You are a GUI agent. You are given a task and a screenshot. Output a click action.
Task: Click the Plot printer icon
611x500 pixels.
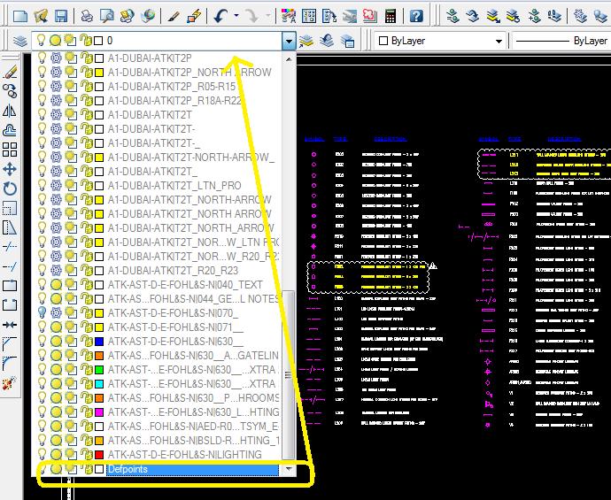(87, 16)
